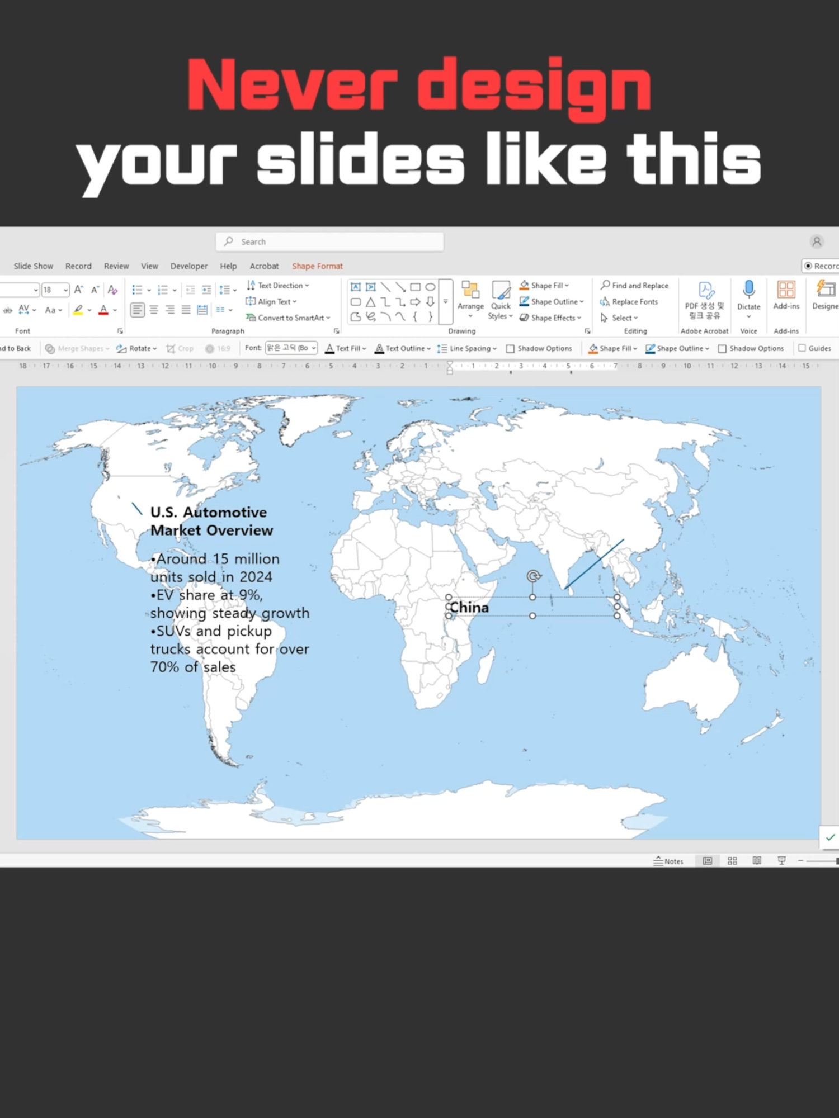Select the Oval shape in gallery
839x1118 pixels.
(x=430, y=287)
